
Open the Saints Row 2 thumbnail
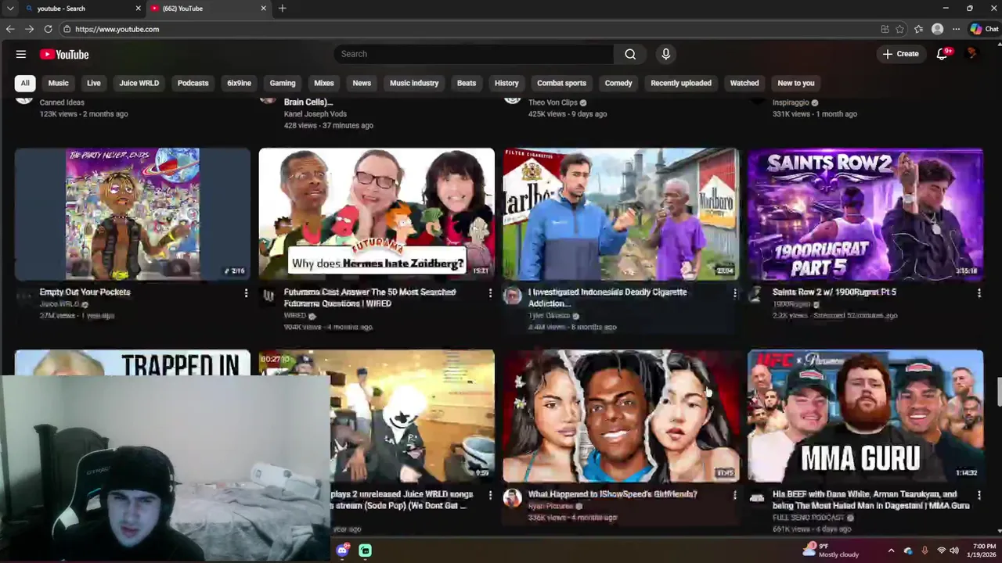pyautogui.click(x=865, y=213)
